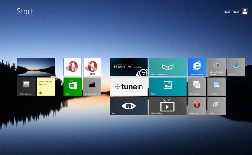Open the Eingabeaufforderung command prompt tile
Image resolution: width=252 pixels, height=155 pixels.
click(x=92, y=87)
